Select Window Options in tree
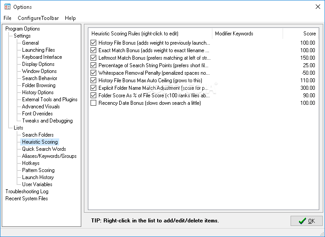Viewport: 325px width, 237px height. pyautogui.click(x=39, y=71)
